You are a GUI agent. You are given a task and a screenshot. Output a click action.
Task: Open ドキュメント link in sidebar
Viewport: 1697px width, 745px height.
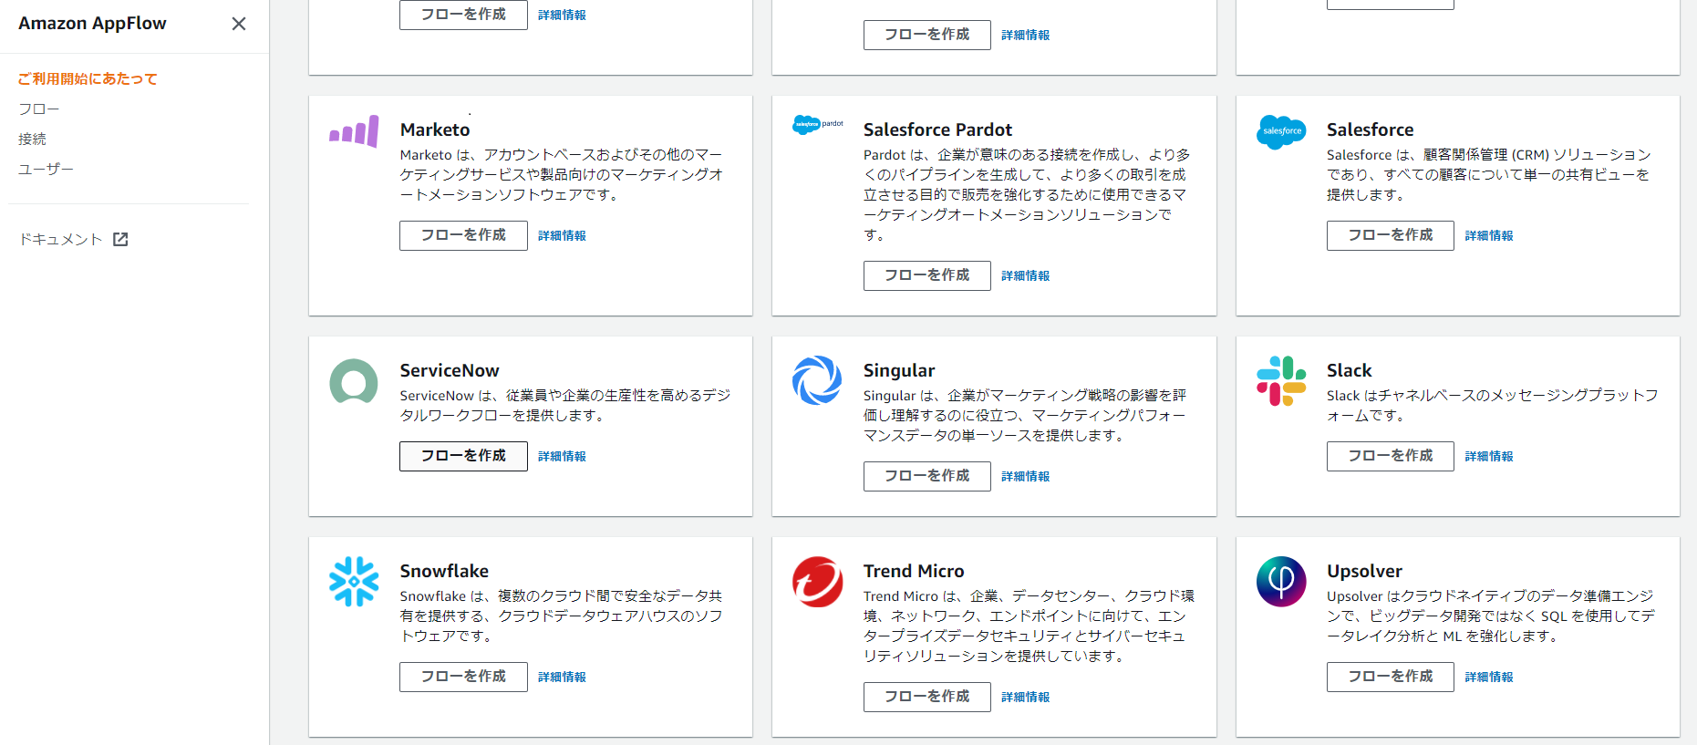click(x=61, y=239)
